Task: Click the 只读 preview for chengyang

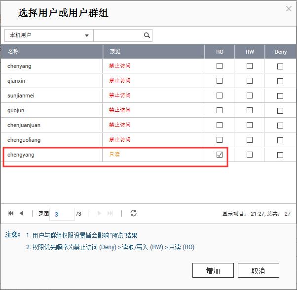Action: (114, 154)
